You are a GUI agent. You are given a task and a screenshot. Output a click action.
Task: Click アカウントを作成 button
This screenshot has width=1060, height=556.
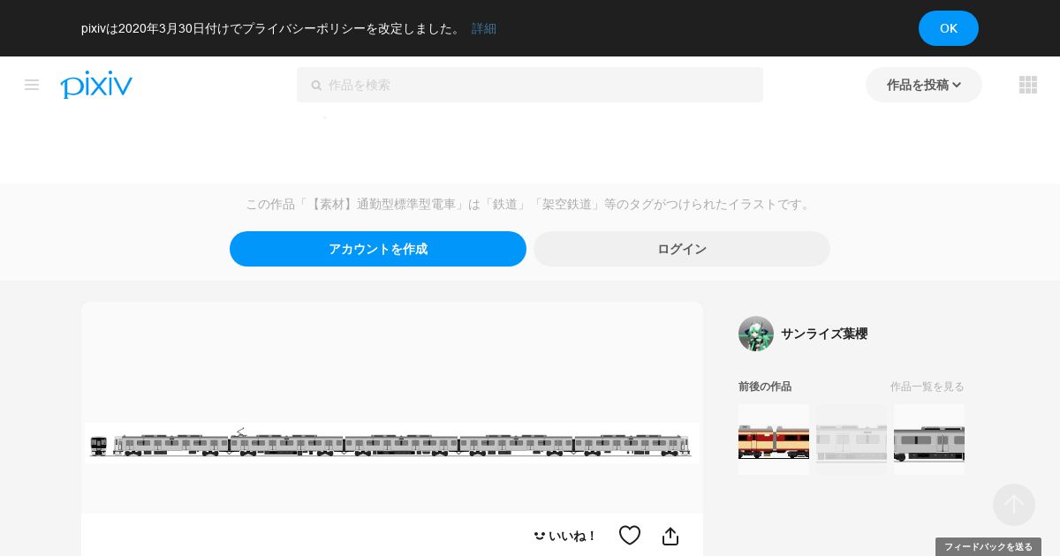[378, 249]
